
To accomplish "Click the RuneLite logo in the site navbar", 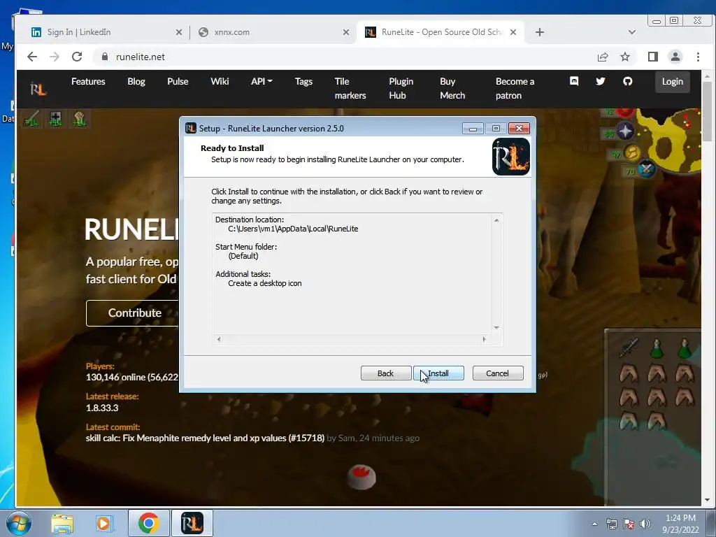I will [x=38, y=88].
